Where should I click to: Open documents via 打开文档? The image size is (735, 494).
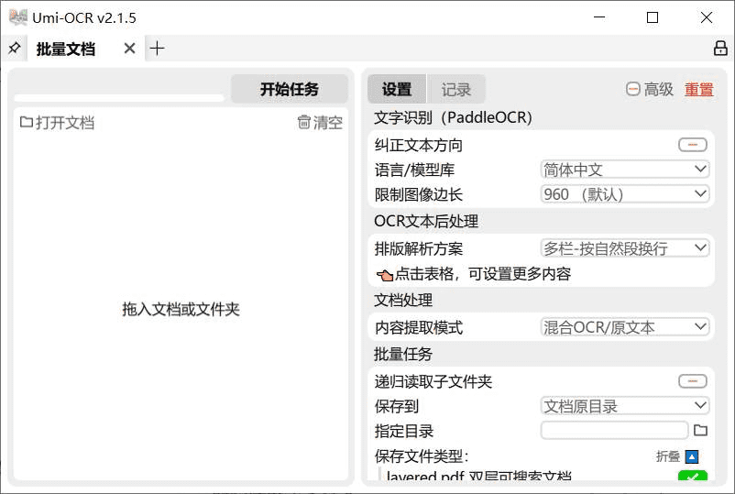click(x=57, y=123)
